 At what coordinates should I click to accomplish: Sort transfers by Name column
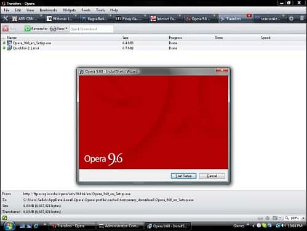click(x=12, y=38)
